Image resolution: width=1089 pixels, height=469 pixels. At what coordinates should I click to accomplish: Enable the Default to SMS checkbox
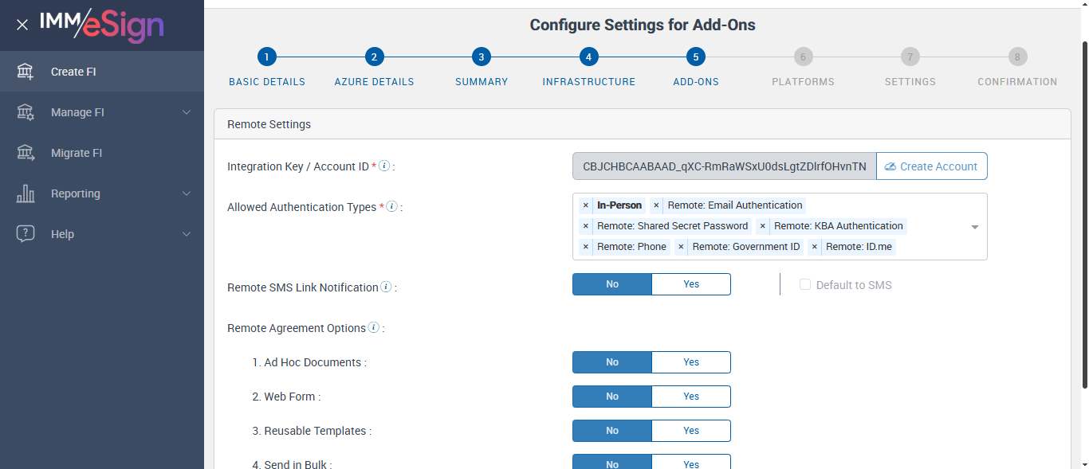pyautogui.click(x=805, y=284)
